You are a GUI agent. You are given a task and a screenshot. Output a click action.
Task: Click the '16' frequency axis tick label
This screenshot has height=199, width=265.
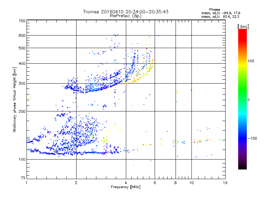pos(225,183)
